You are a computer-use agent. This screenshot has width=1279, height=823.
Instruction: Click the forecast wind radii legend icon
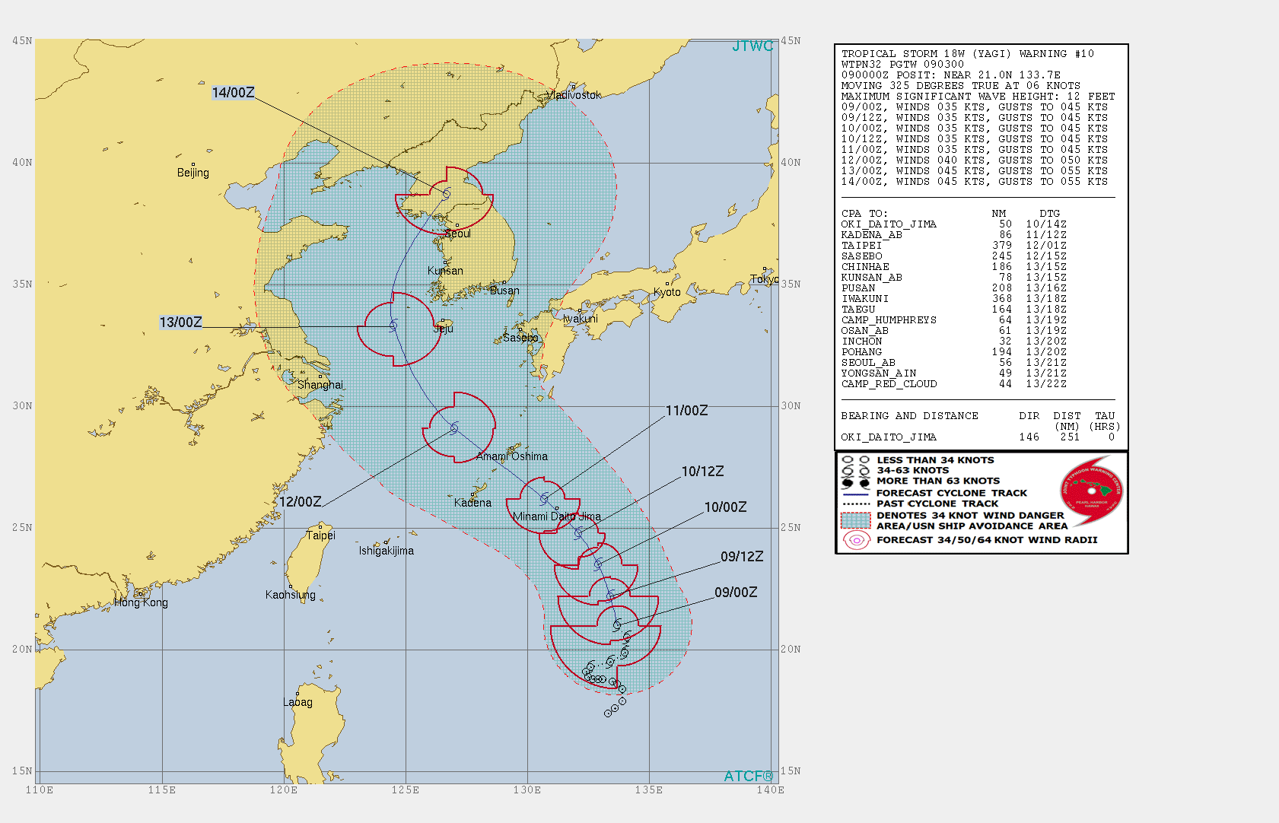pos(856,540)
